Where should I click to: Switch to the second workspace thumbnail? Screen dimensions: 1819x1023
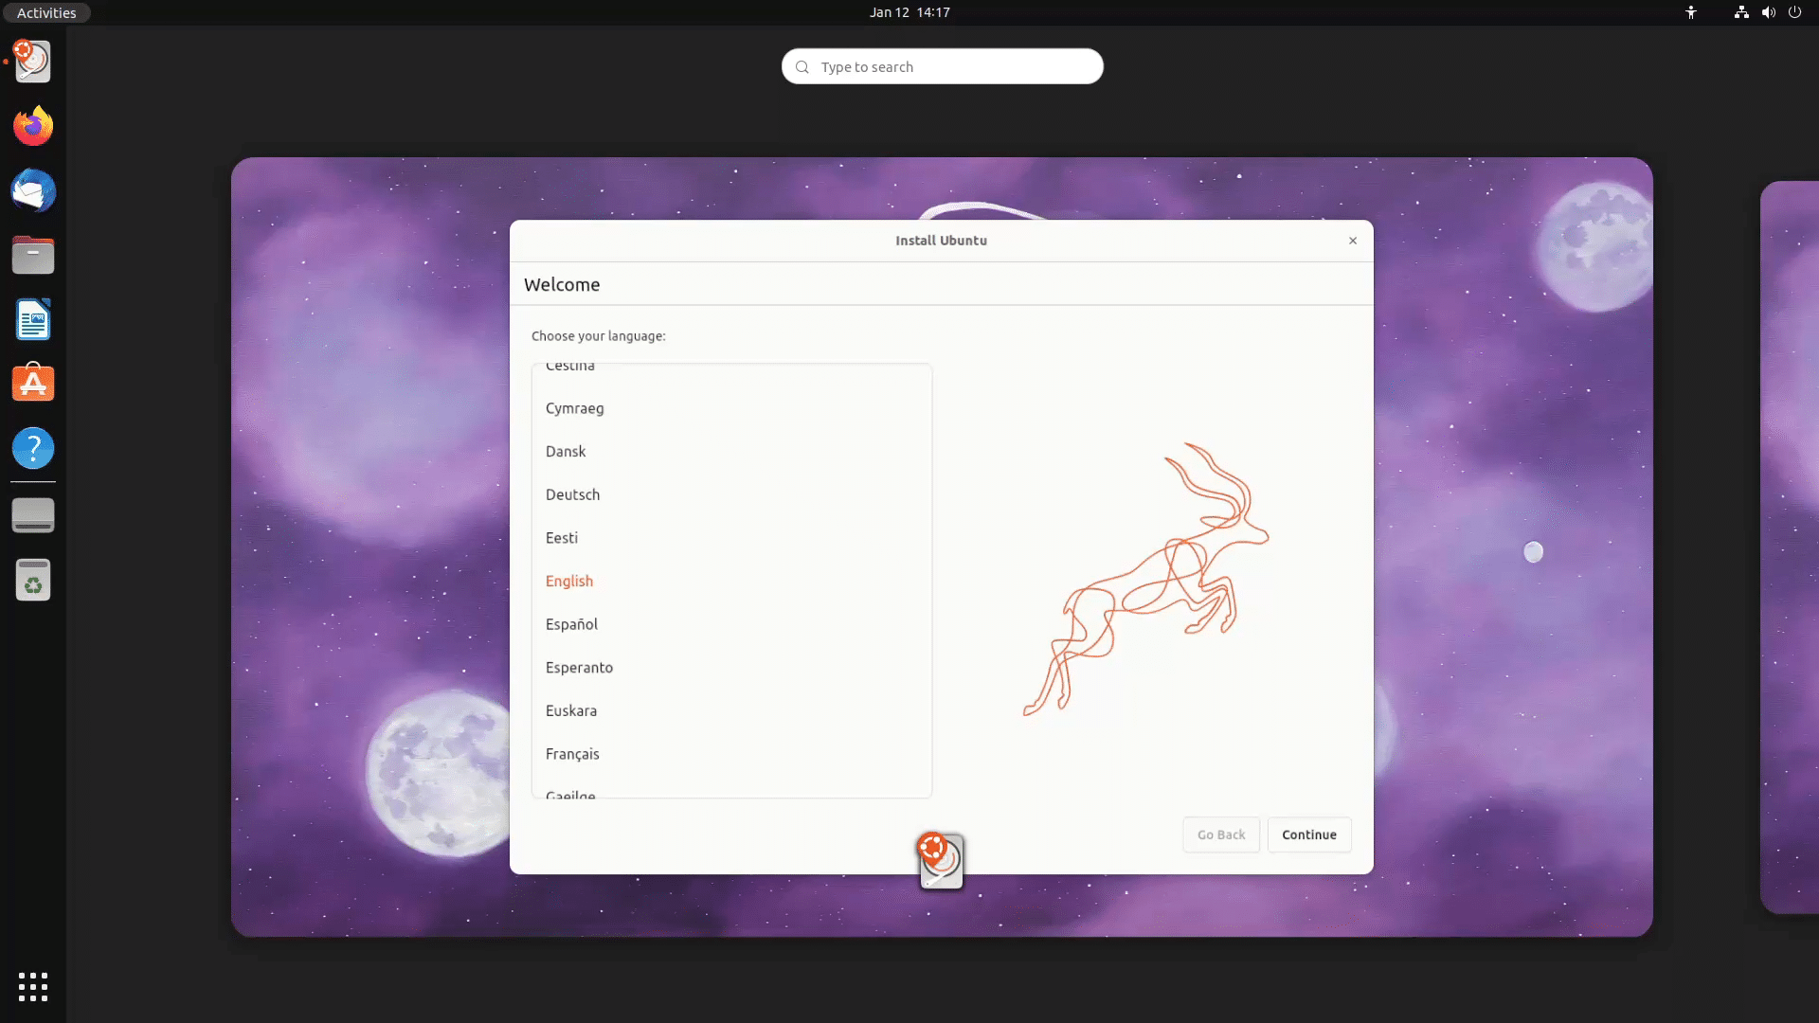(1790, 547)
